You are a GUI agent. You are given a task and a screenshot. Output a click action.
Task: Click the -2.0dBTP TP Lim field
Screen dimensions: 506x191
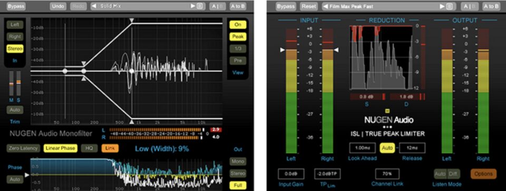click(x=327, y=174)
